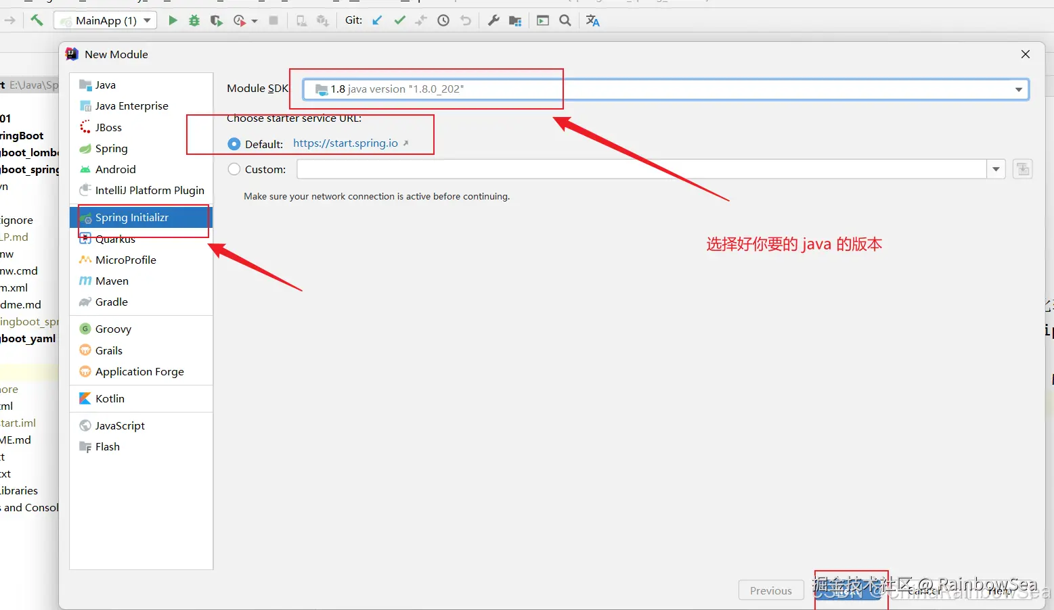Image resolution: width=1054 pixels, height=610 pixels.
Task: Select Quarkus module type
Action: click(141, 239)
